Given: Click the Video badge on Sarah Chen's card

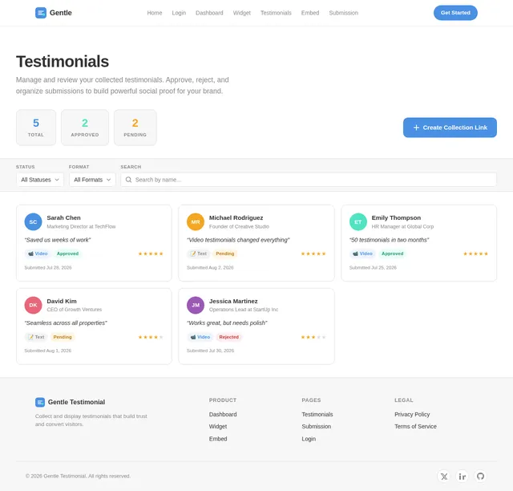Looking at the screenshot, I should click(38, 254).
